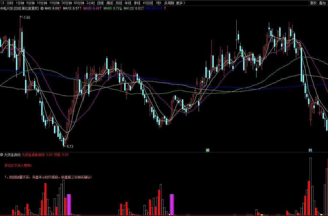The image size is (328, 216).
Task: Click the MA60: 6.78 indicator label
Action: [x=113, y=8]
